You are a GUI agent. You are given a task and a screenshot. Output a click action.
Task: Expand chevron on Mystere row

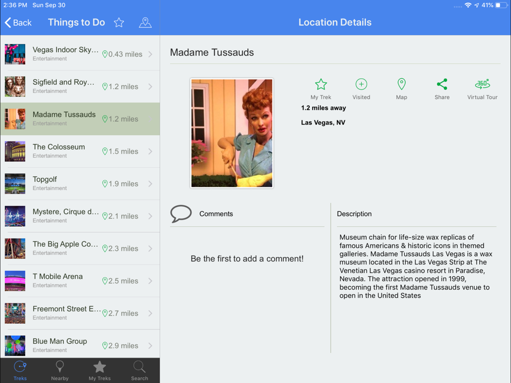tap(150, 216)
